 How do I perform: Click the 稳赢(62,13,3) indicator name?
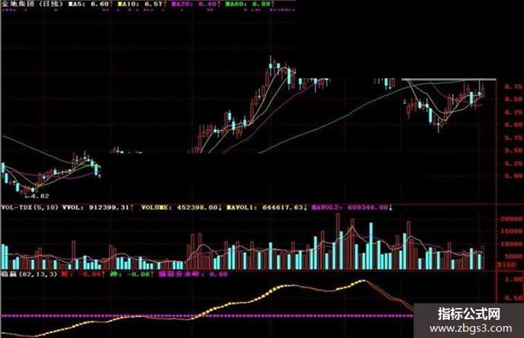click(x=29, y=274)
